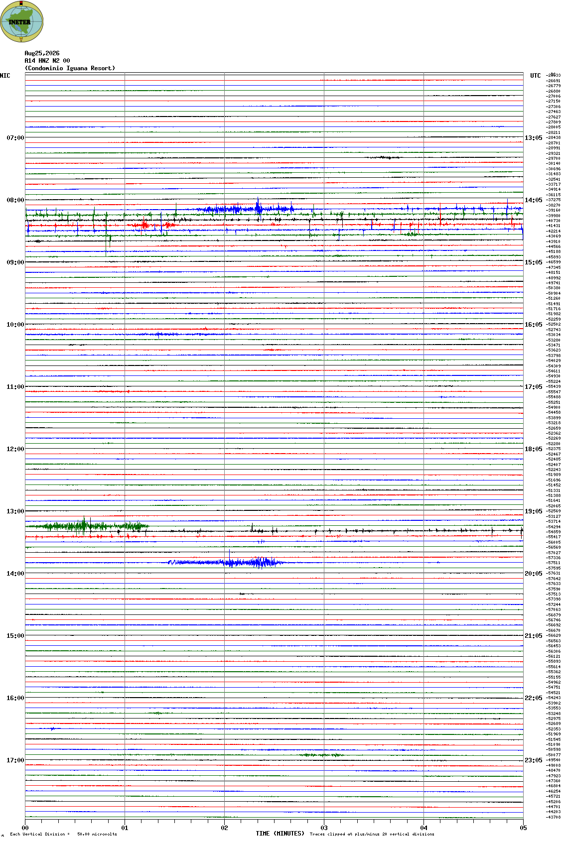Click the traces clipped footnote text
Viewport: 563px width, 841px height.
pyautogui.click(x=372, y=834)
